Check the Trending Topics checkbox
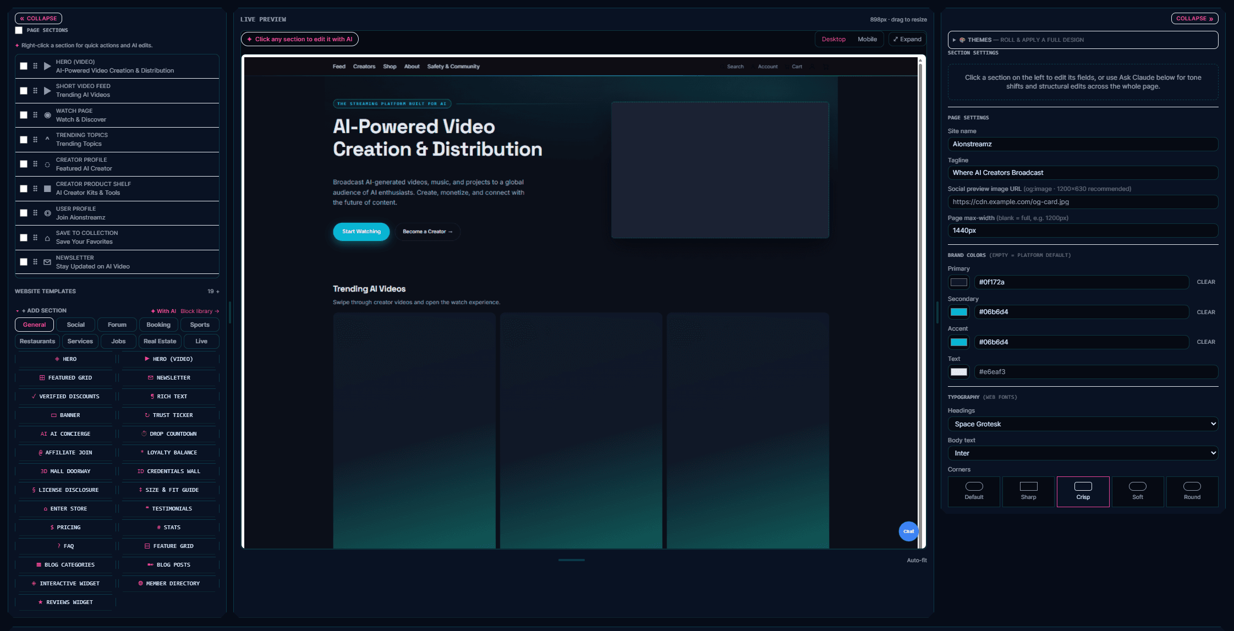The image size is (1234, 631). tap(24, 140)
